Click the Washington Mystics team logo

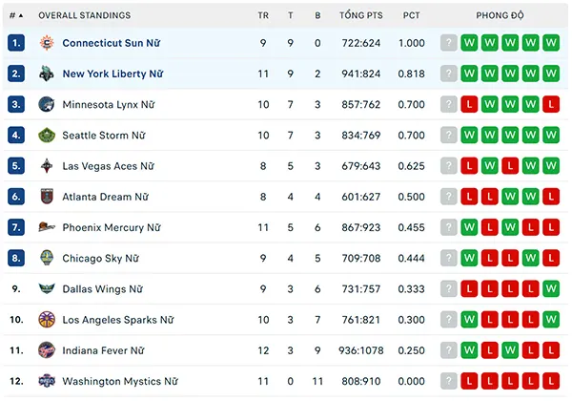pyautogui.click(x=47, y=381)
